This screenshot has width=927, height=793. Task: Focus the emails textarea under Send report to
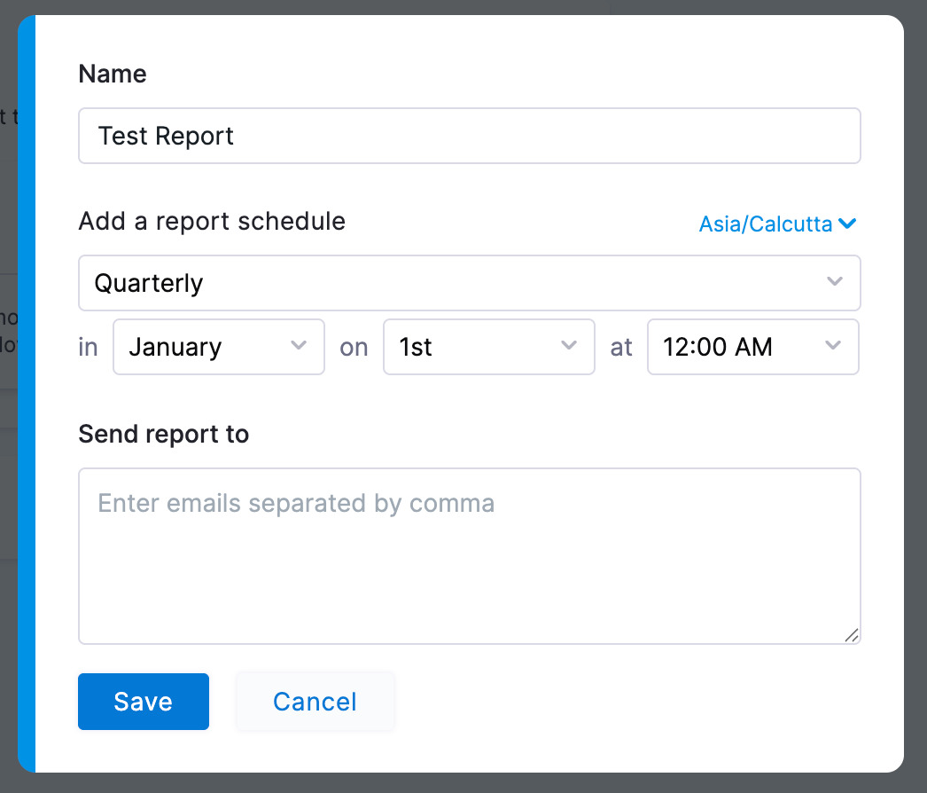pyautogui.click(x=469, y=556)
